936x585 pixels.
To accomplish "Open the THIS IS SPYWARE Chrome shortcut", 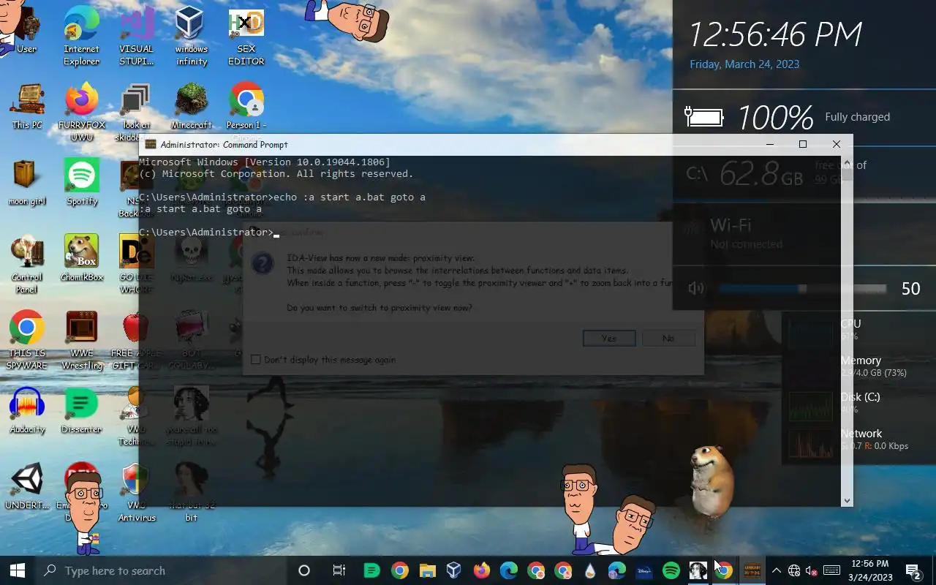I will tap(27, 340).
